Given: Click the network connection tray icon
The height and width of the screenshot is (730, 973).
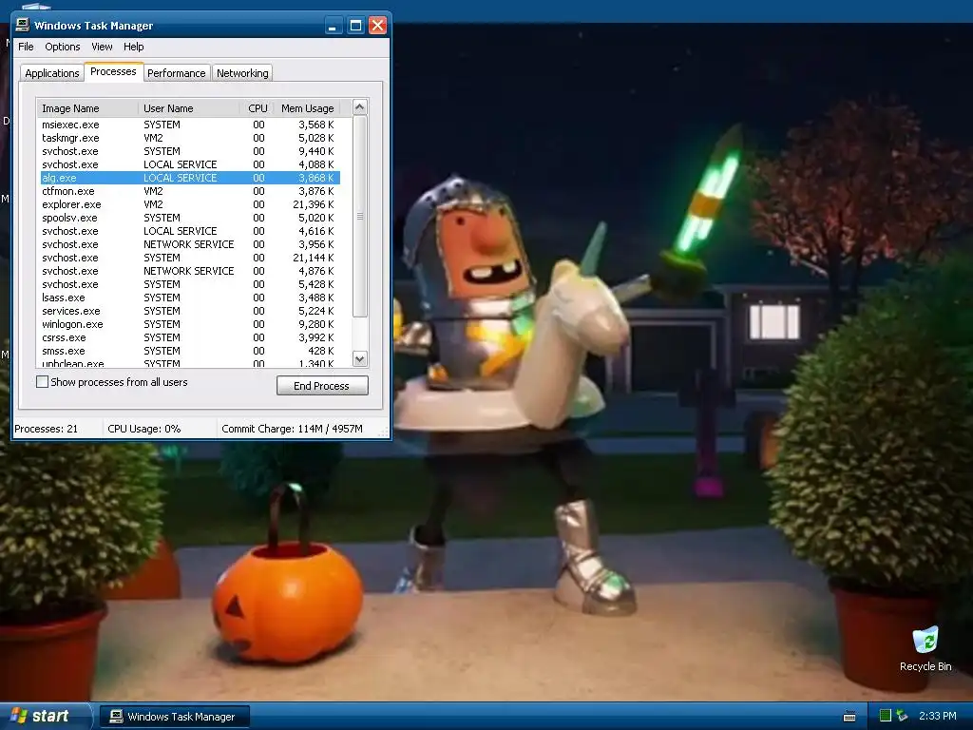Looking at the screenshot, I should tap(903, 716).
